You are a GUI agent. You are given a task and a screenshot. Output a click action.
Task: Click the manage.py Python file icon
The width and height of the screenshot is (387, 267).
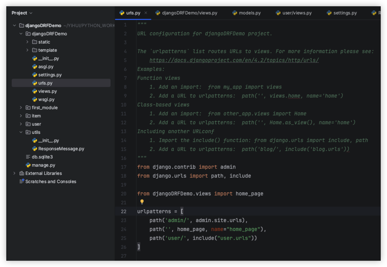pos(28,165)
